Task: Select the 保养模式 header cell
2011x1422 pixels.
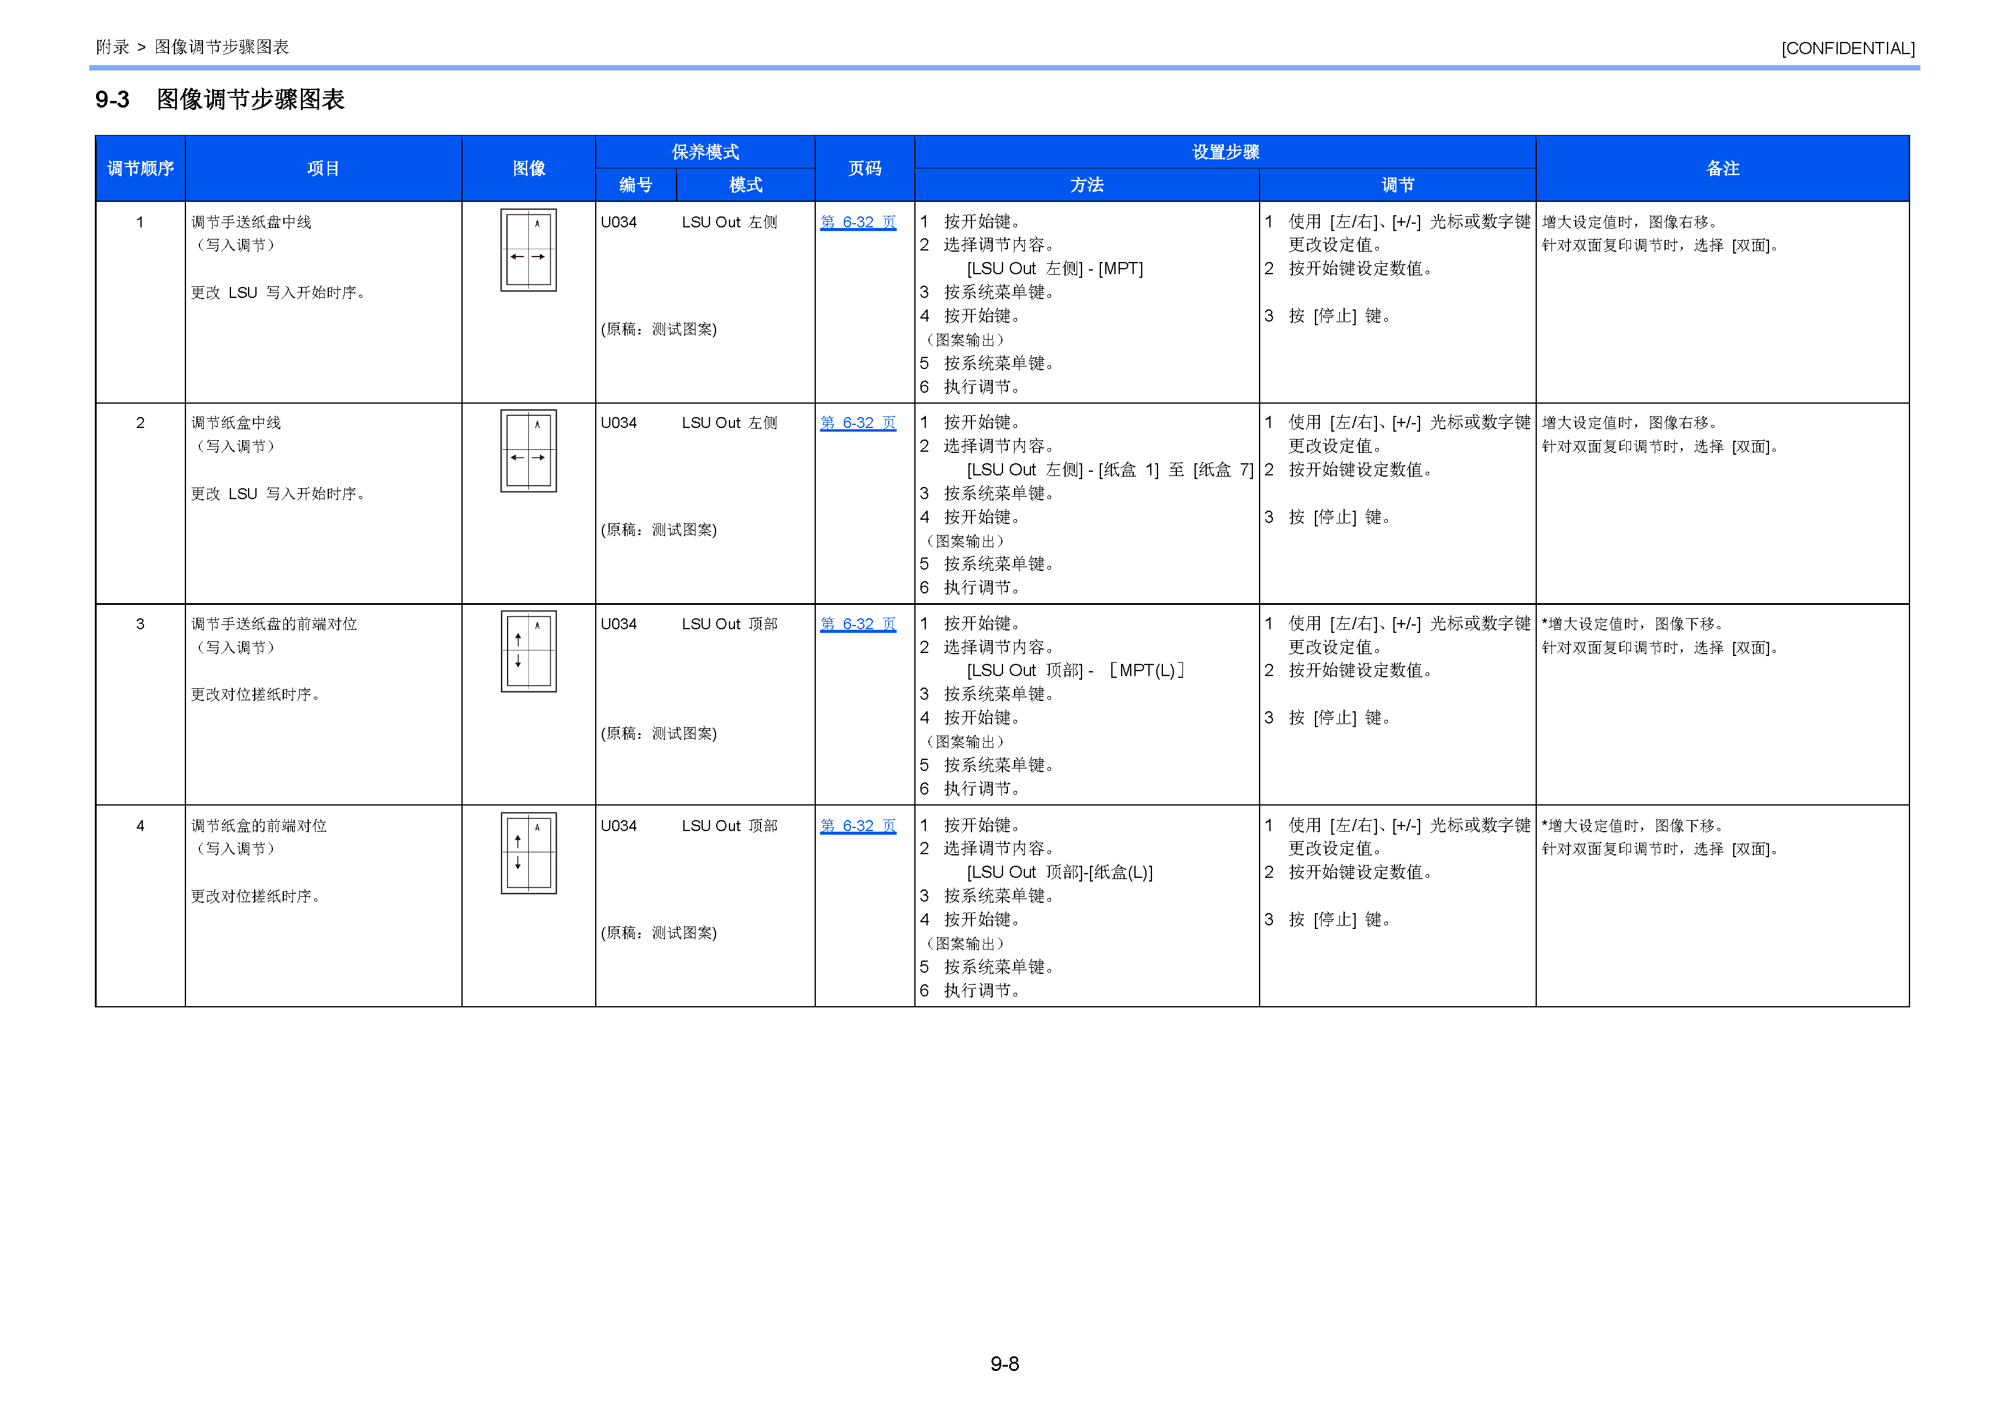Action: coord(705,153)
